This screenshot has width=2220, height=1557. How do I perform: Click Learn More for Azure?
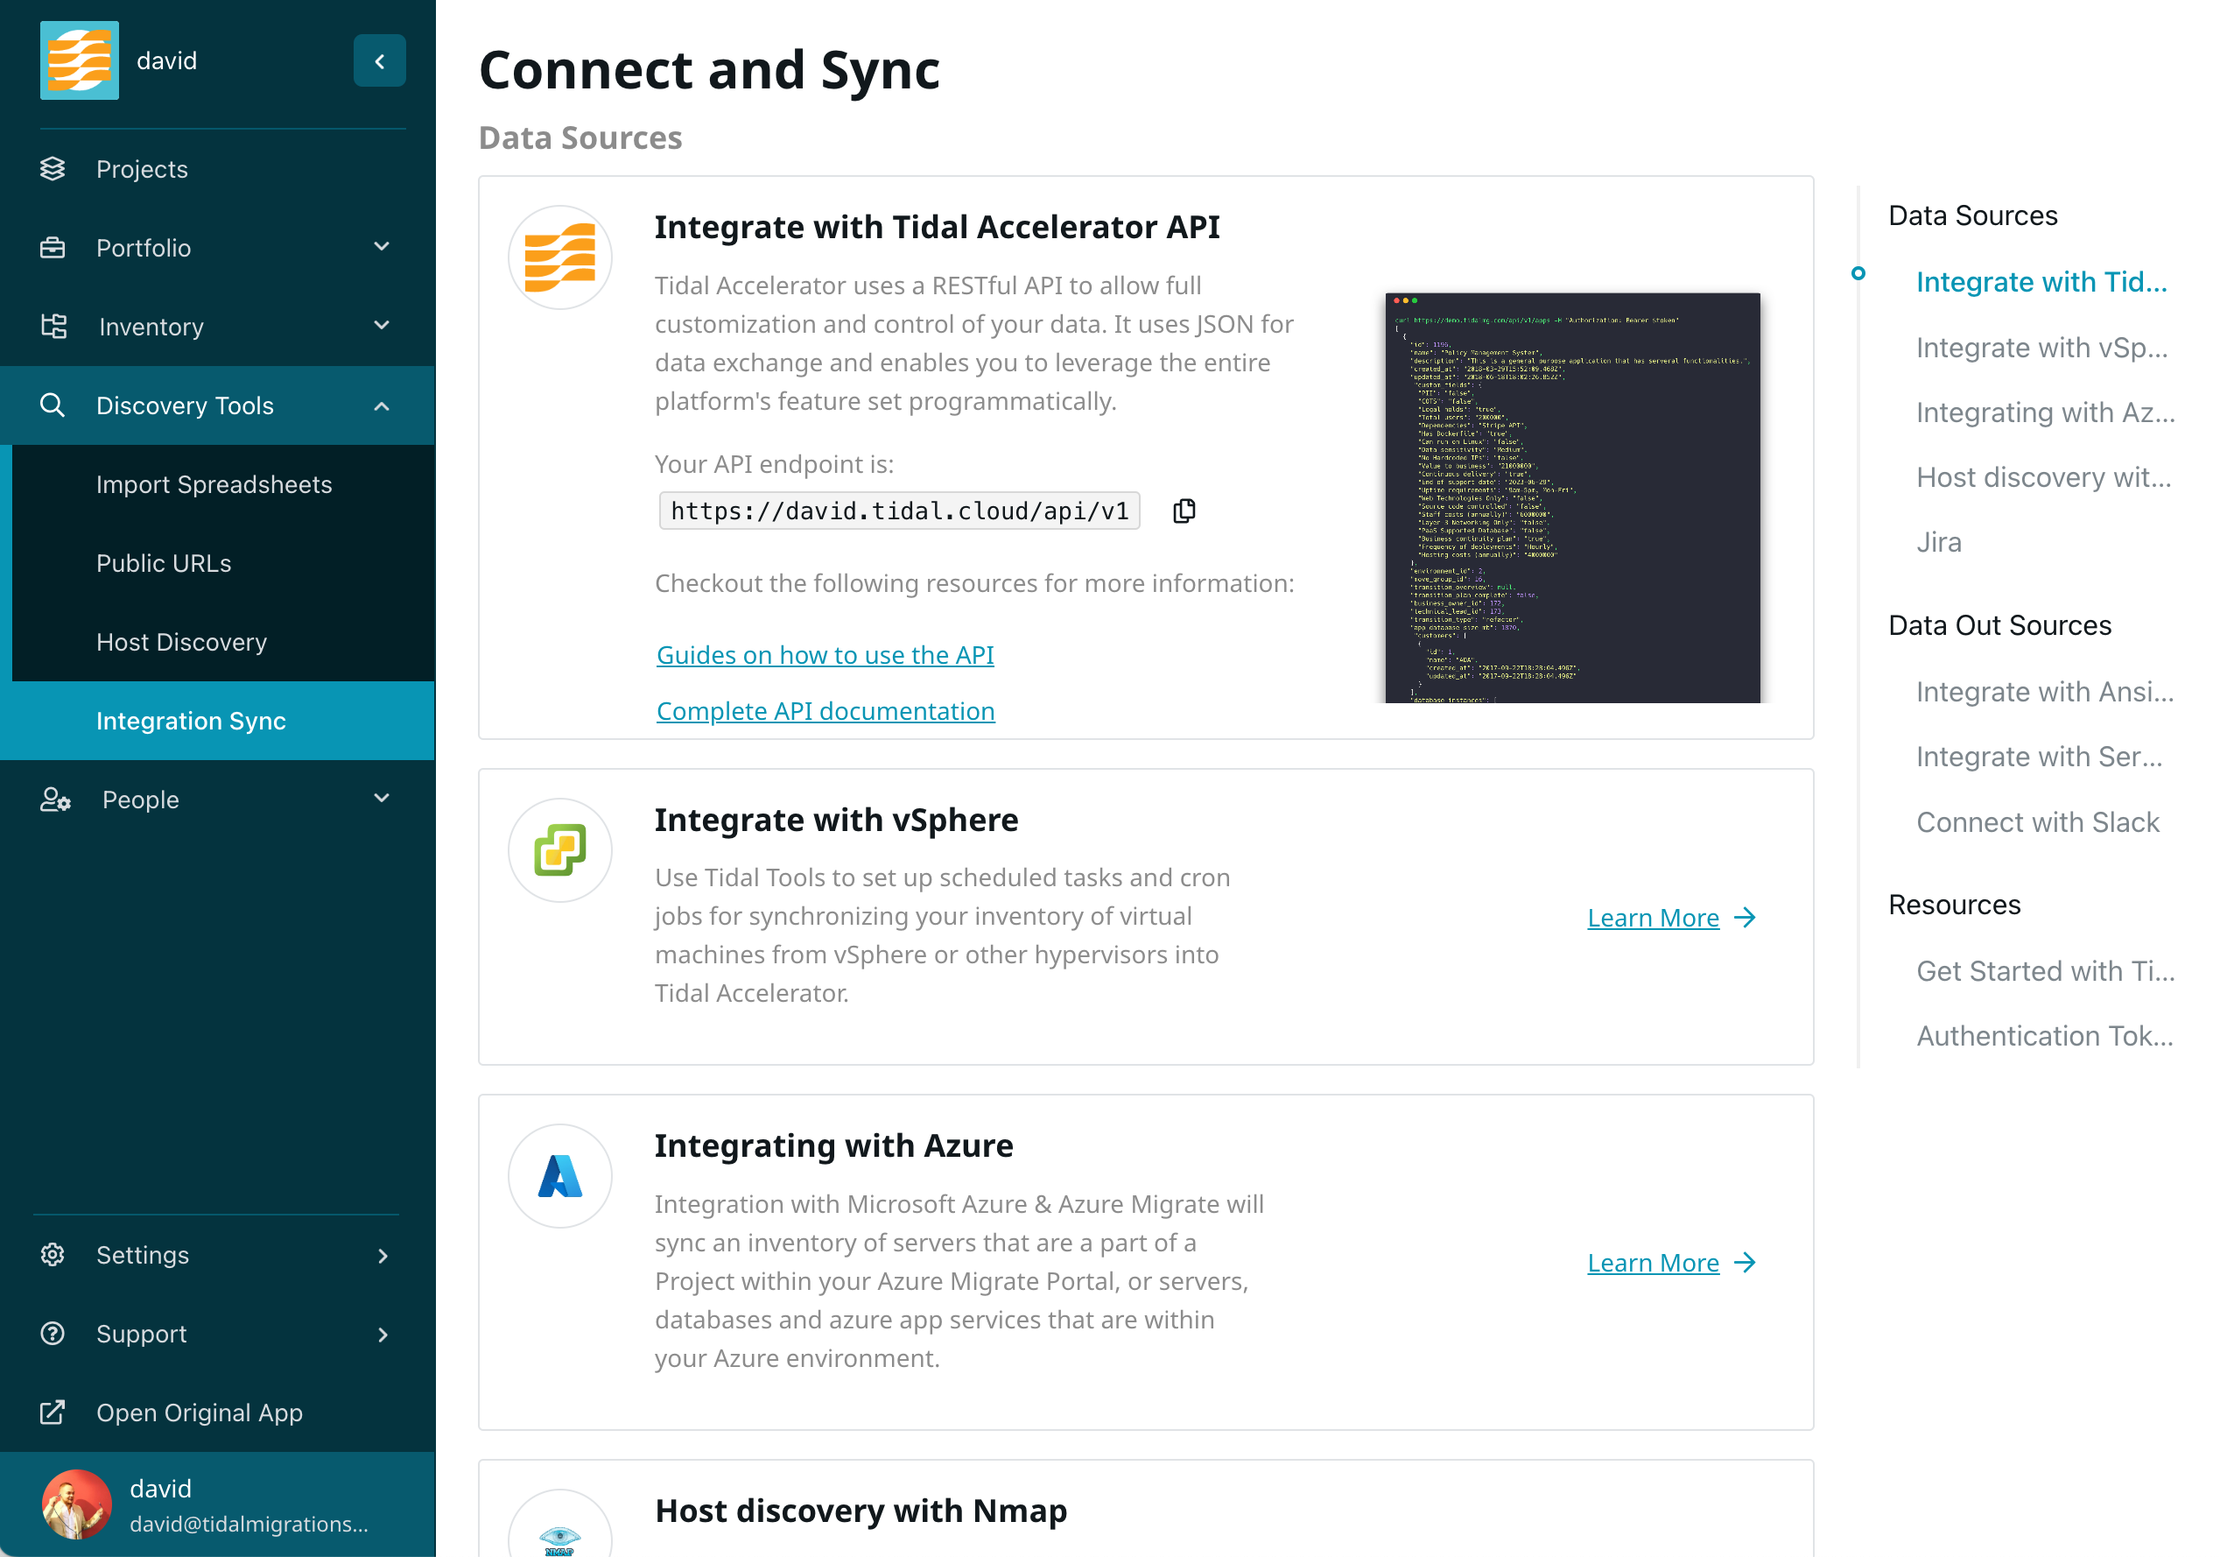tap(1653, 1262)
